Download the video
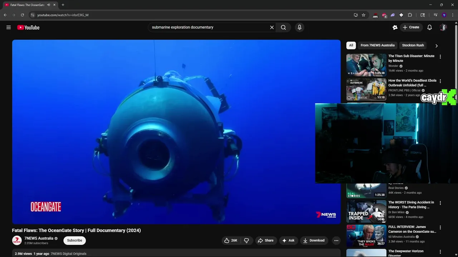Screen dimensions: 458x257 point(314,241)
